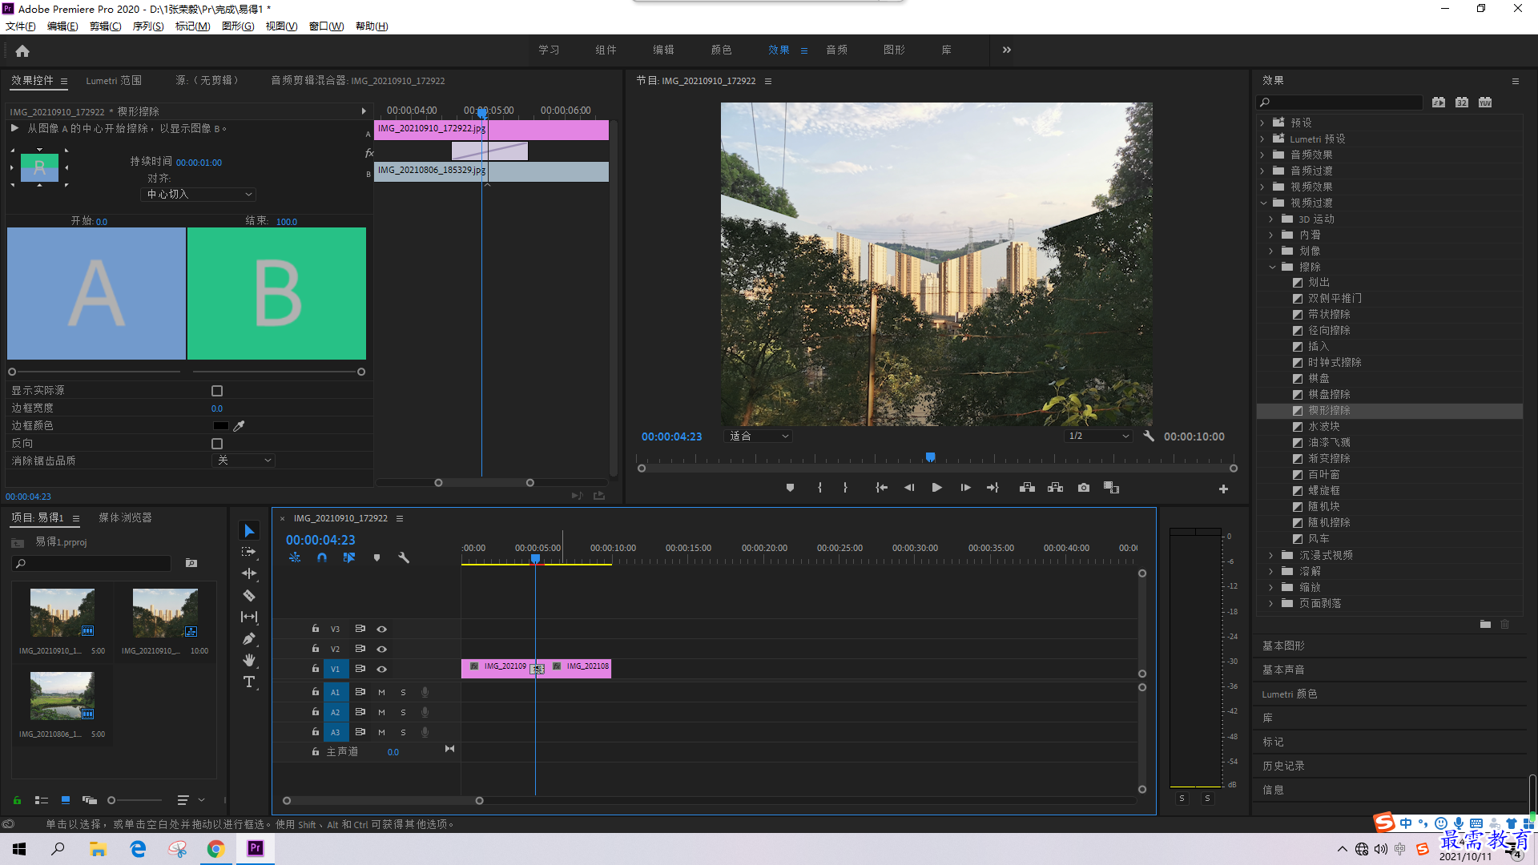This screenshot has width=1538, height=865.
Task: Filter Effects by accelerated effects icon
Action: tap(1439, 103)
